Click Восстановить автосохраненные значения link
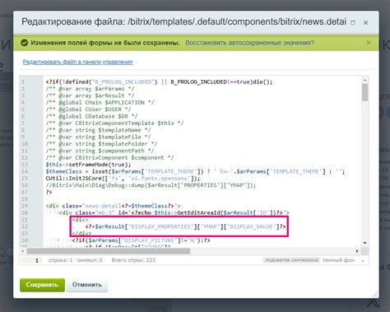This screenshot has width=390, height=312. click(250, 43)
